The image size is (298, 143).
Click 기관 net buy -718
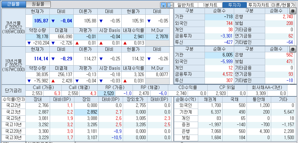coord(228,17)
